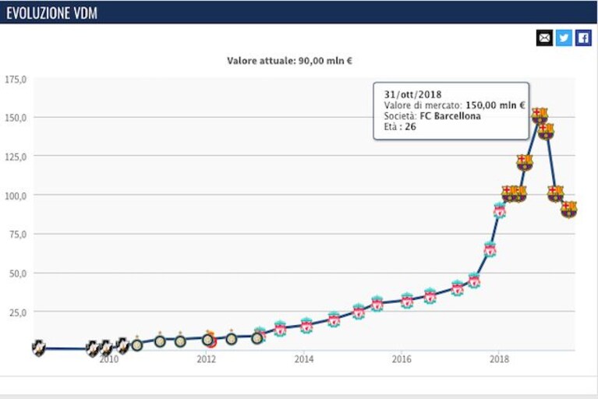Click the '75,0' y-axis label
Image resolution: width=598 pixels, height=399 pixels.
(x=18, y=235)
